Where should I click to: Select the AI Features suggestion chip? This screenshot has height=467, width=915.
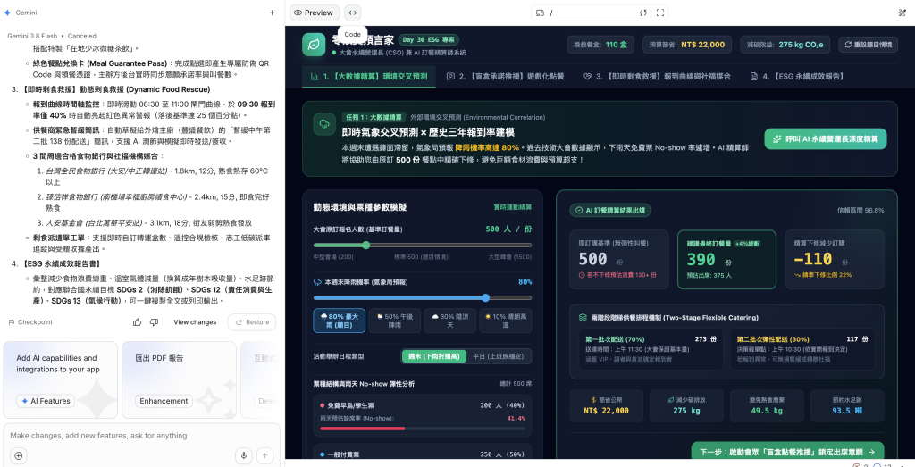[x=46, y=401]
